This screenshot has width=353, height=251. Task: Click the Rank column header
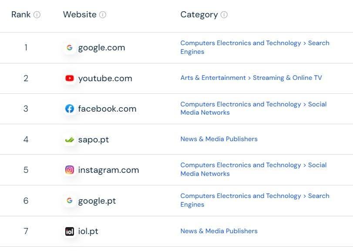click(21, 15)
